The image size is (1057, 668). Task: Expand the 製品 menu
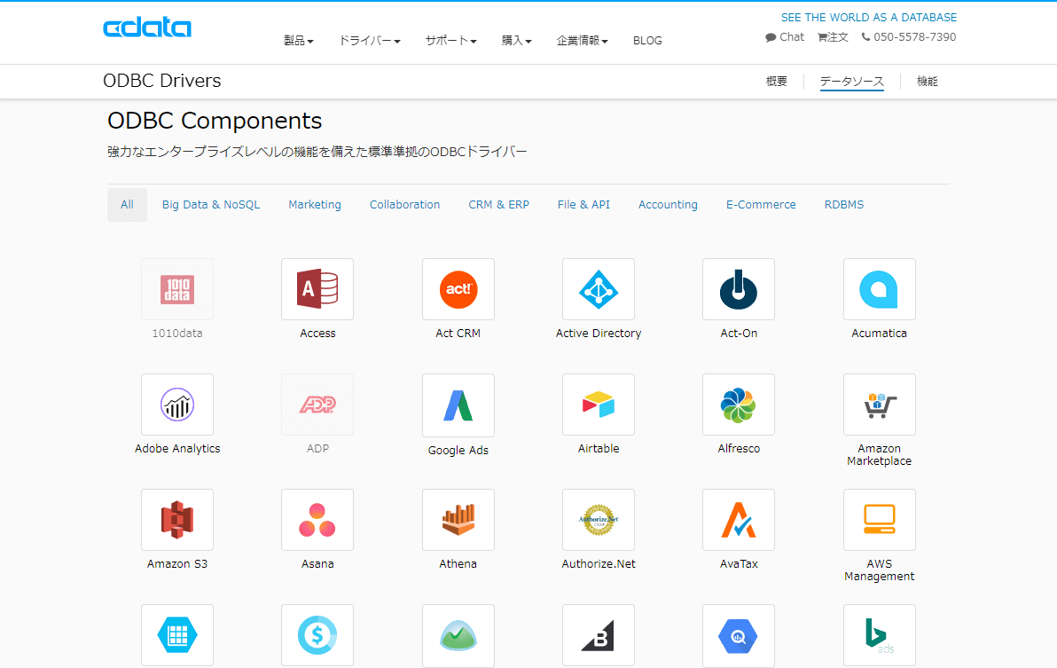[x=299, y=41]
